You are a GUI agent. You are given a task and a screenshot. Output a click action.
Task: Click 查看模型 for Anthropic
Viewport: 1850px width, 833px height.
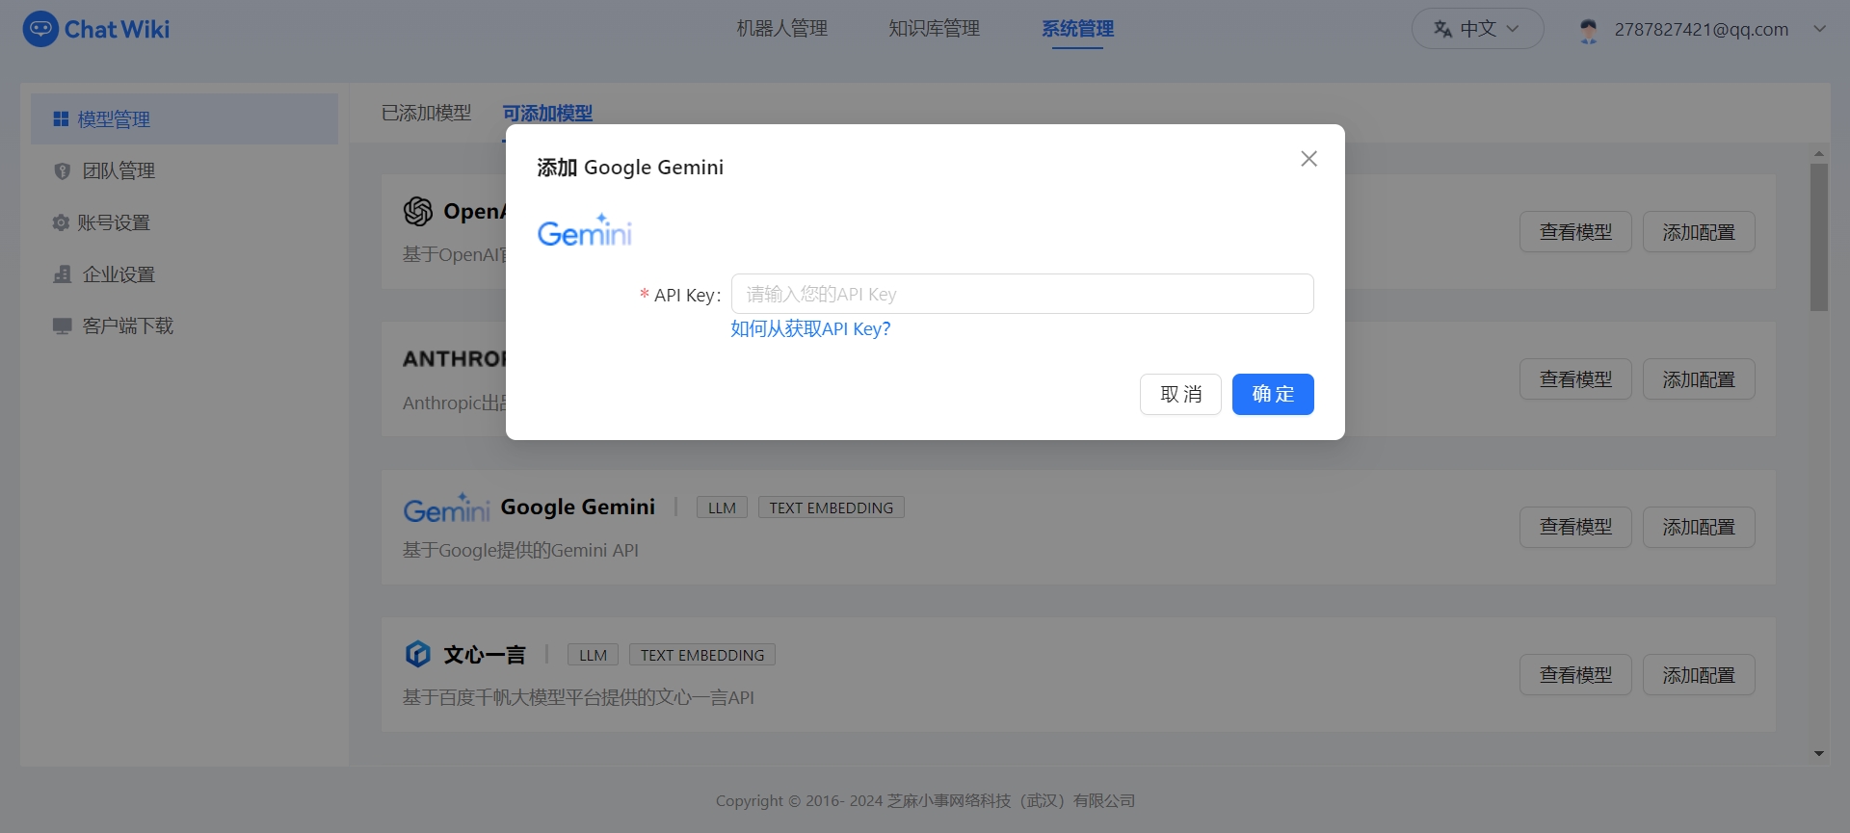pyautogui.click(x=1575, y=379)
